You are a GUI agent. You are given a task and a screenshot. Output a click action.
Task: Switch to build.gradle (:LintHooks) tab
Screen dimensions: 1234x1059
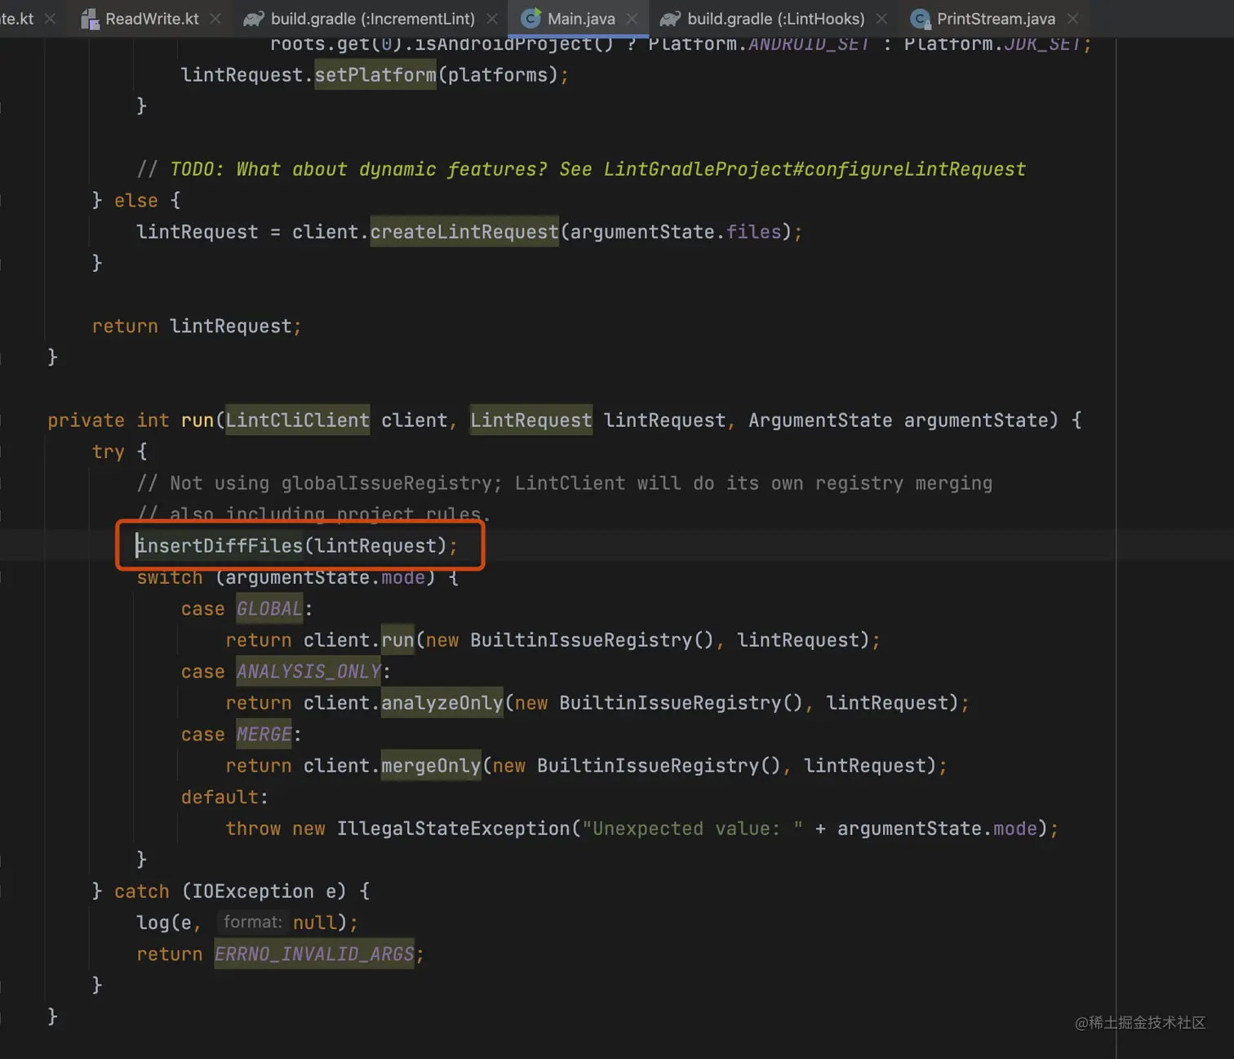point(775,18)
